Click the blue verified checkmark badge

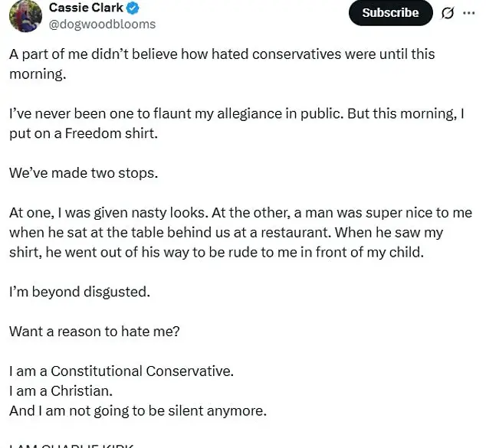point(132,8)
